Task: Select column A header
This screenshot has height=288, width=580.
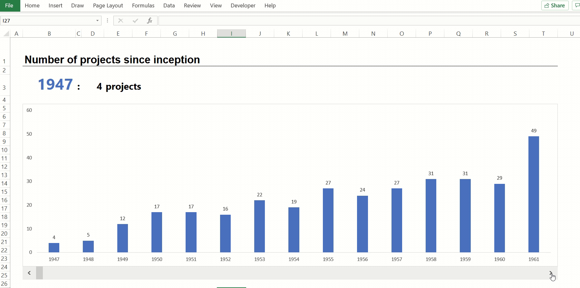Action: 16,33
